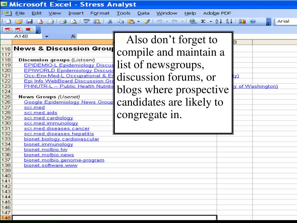Open the Tools menu
Viewport: 297px width, 223px height.
point(123,13)
